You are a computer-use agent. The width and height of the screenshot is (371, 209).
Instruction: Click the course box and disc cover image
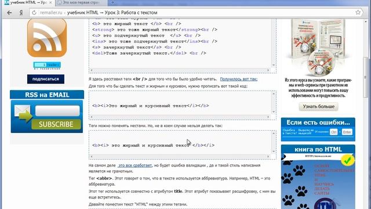click(x=318, y=48)
